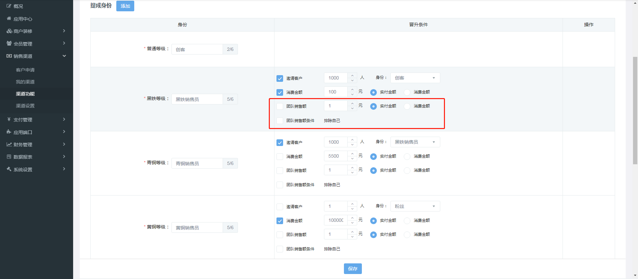This screenshot has height=279, width=638.
Task: Click the 概况 overview icon in sidebar
Action: point(9,6)
